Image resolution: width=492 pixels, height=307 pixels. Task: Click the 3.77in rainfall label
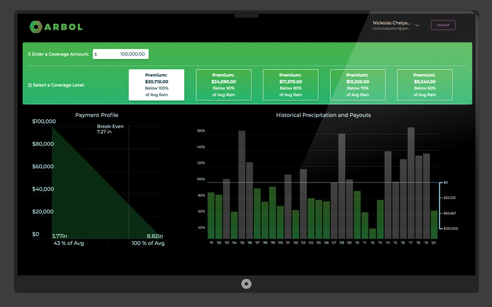coord(60,236)
